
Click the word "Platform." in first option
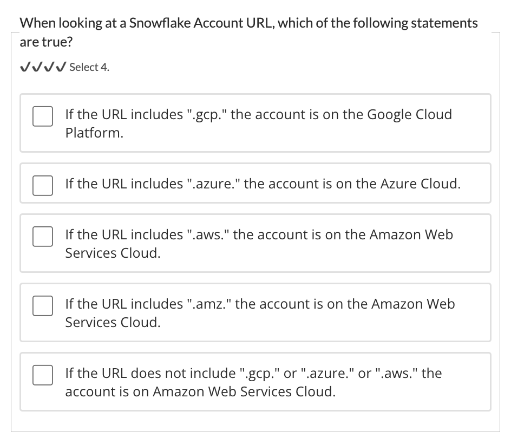(x=94, y=133)
